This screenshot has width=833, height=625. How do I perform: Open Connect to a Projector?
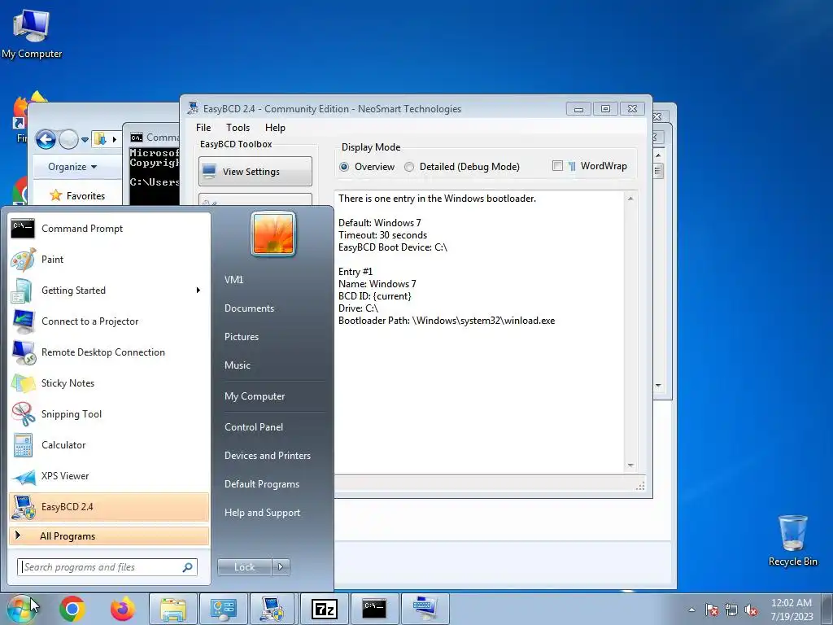click(109, 321)
